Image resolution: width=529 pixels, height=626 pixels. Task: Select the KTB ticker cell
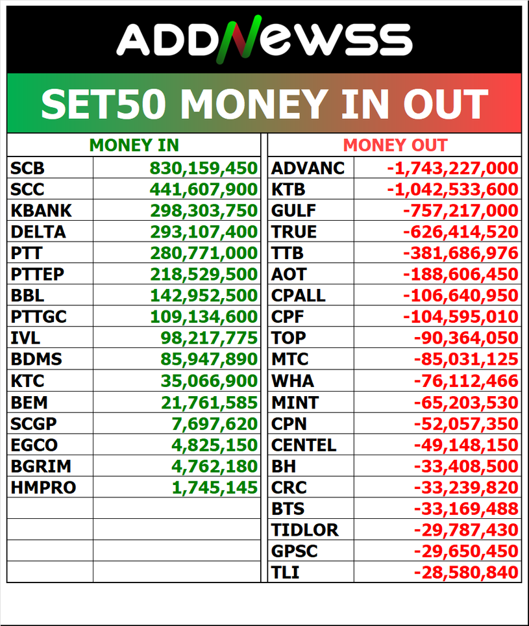[x=289, y=189]
